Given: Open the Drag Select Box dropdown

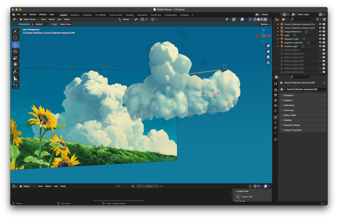Looking at the screenshot, I should (66, 24).
